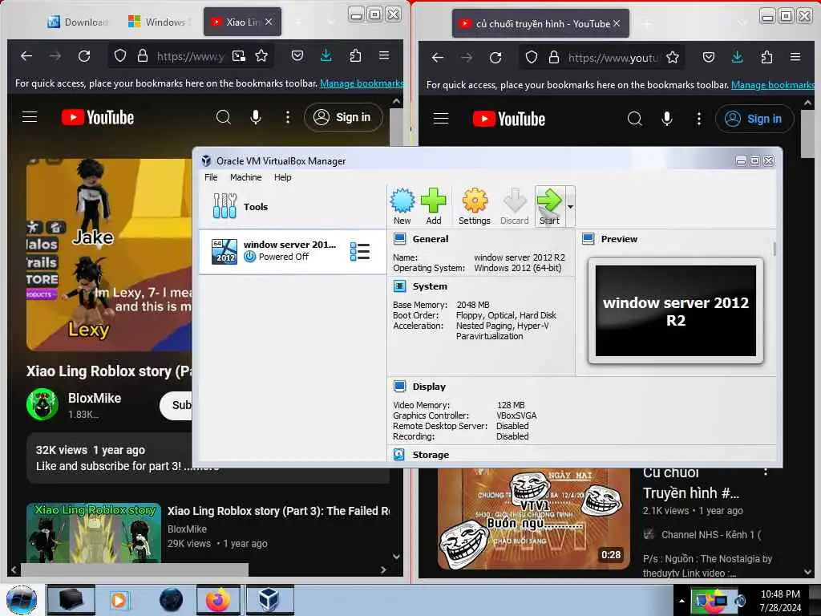The height and width of the screenshot is (616, 821).
Task: Open Xiao Ling Roblox story Part 3 video
Action: 278,511
